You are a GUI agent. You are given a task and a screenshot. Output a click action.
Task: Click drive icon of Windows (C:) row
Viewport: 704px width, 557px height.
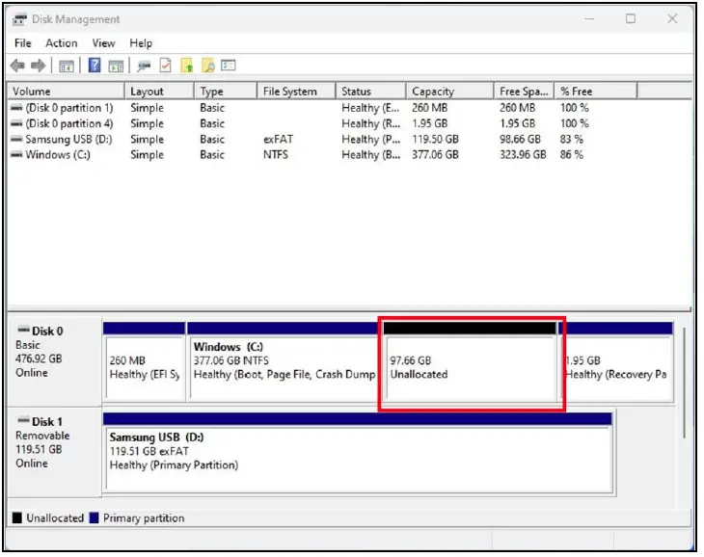tap(16, 155)
